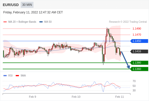Click the RSI legend label
The width and height of the screenshot is (149, 101).
[10, 76]
